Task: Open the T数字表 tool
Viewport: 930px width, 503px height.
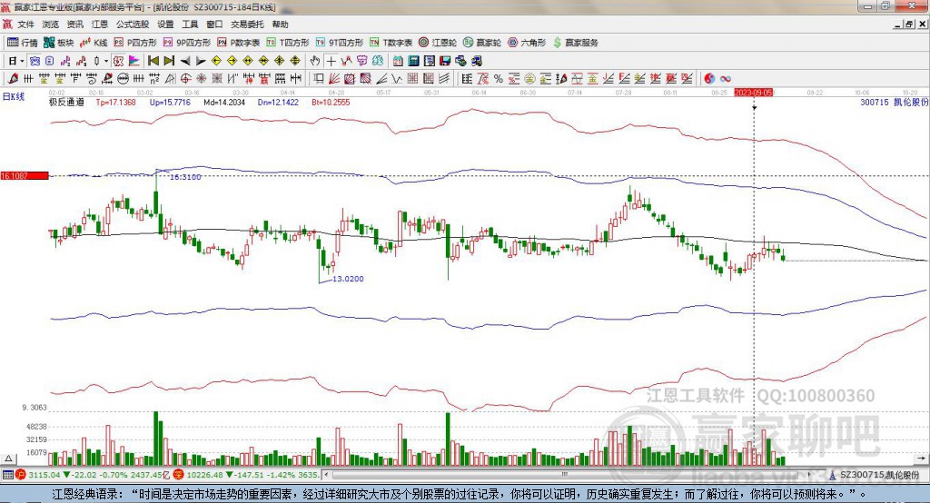Action: (x=391, y=43)
